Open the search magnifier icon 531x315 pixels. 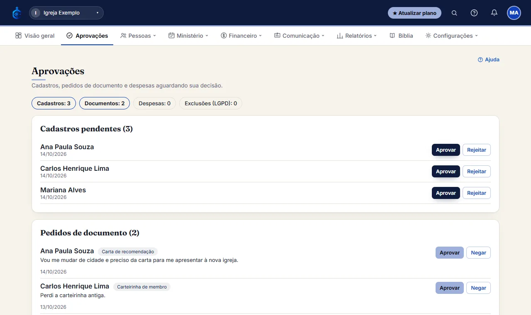454,13
